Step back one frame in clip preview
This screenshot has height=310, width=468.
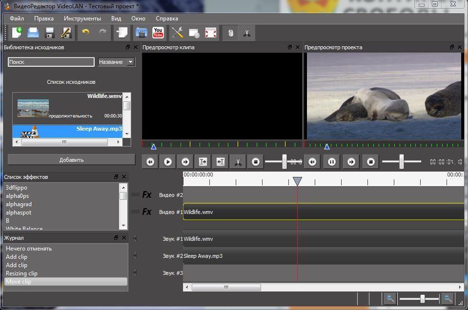[x=150, y=162]
